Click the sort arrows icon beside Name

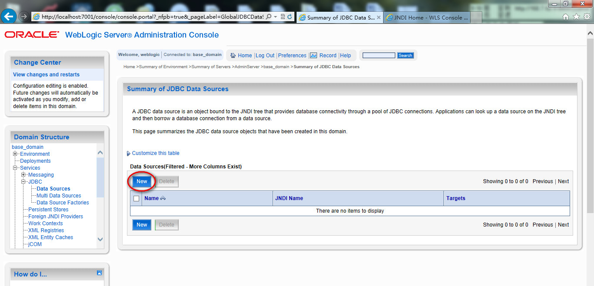[x=163, y=198]
